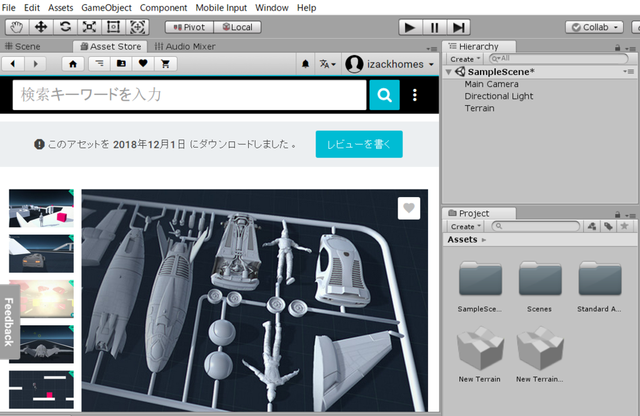Click the Asset Store search field
Screen dimensions: 640x416
coord(189,95)
